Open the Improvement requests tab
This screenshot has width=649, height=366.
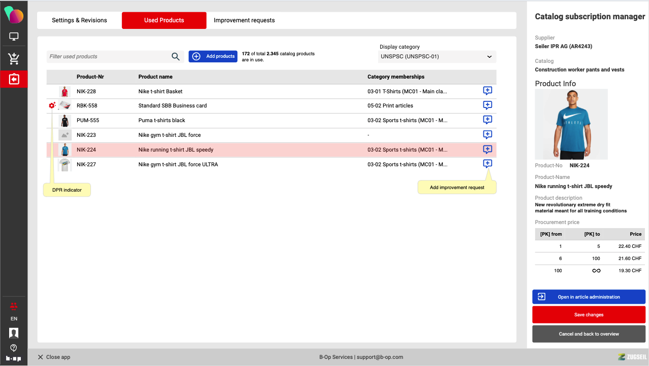click(x=244, y=20)
